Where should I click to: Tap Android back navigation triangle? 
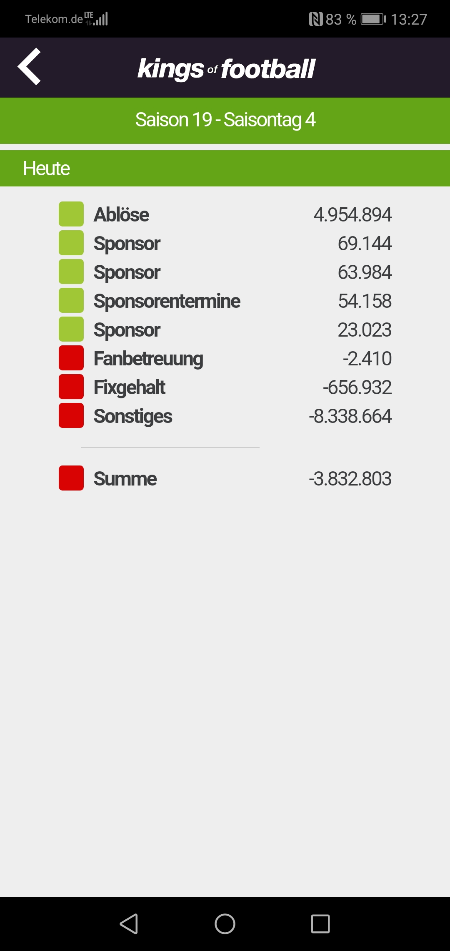click(129, 923)
